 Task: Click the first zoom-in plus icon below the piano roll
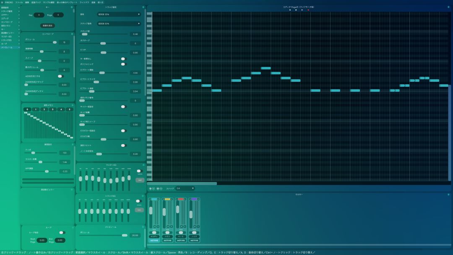point(150,189)
